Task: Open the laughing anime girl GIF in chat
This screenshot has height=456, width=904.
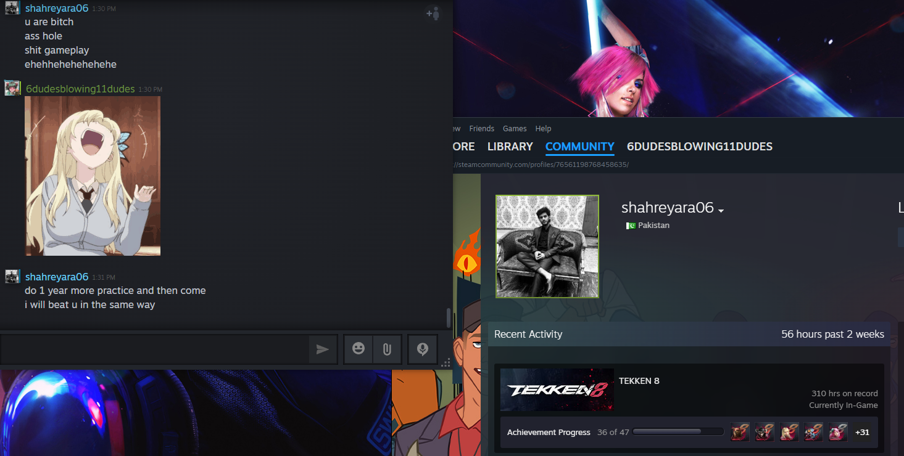Action: pos(93,176)
